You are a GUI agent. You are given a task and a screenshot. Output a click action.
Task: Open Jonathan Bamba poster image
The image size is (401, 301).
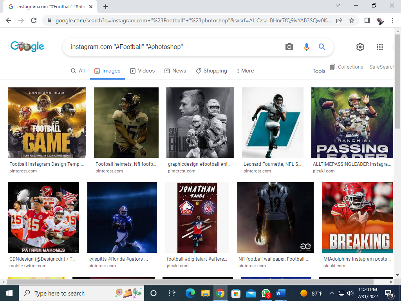click(197, 218)
